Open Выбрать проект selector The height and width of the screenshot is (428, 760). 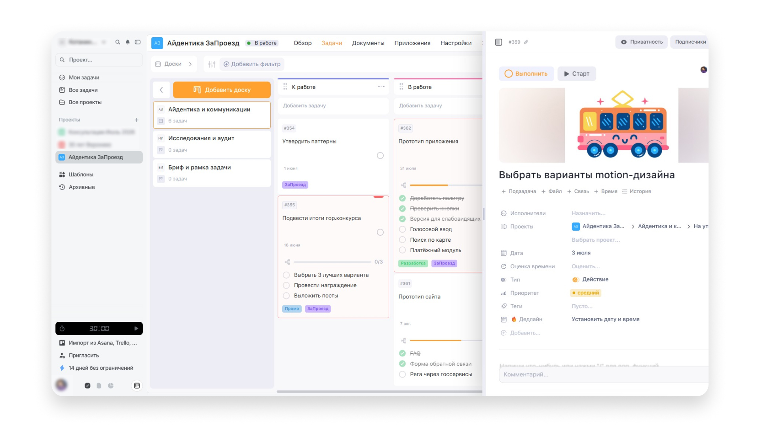pos(596,240)
